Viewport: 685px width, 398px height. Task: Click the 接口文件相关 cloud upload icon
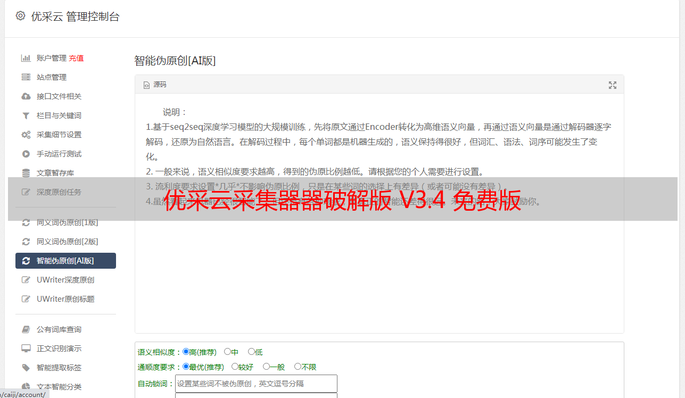coord(26,96)
